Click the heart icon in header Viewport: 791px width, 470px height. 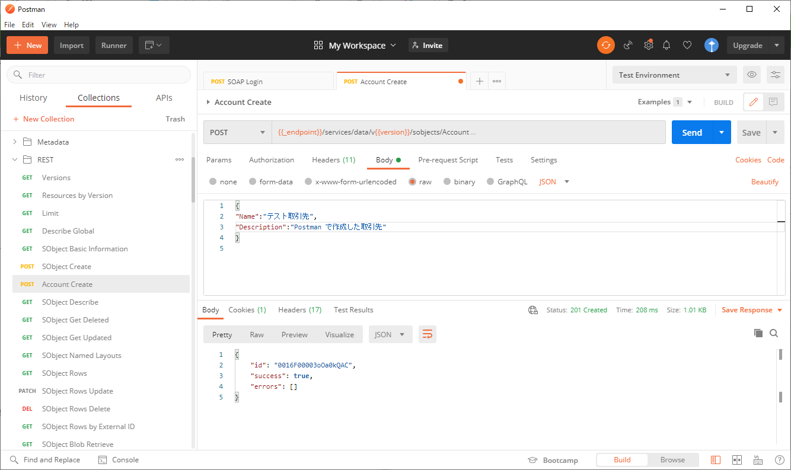click(x=687, y=45)
